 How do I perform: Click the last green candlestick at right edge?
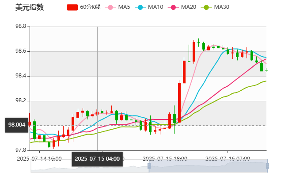(266, 71)
